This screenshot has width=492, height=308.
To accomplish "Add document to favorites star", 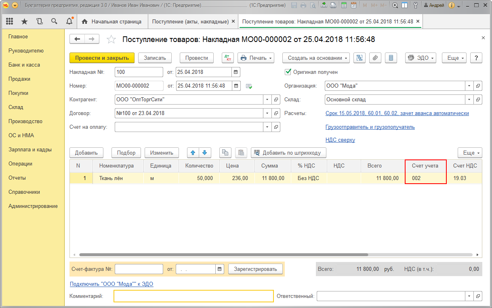I will (x=111, y=39).
